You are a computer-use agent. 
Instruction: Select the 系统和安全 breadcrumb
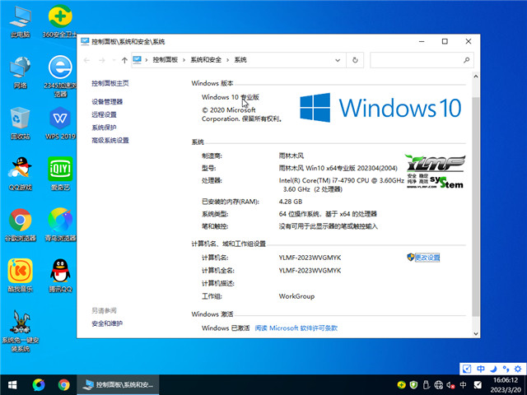click(206, 60)
